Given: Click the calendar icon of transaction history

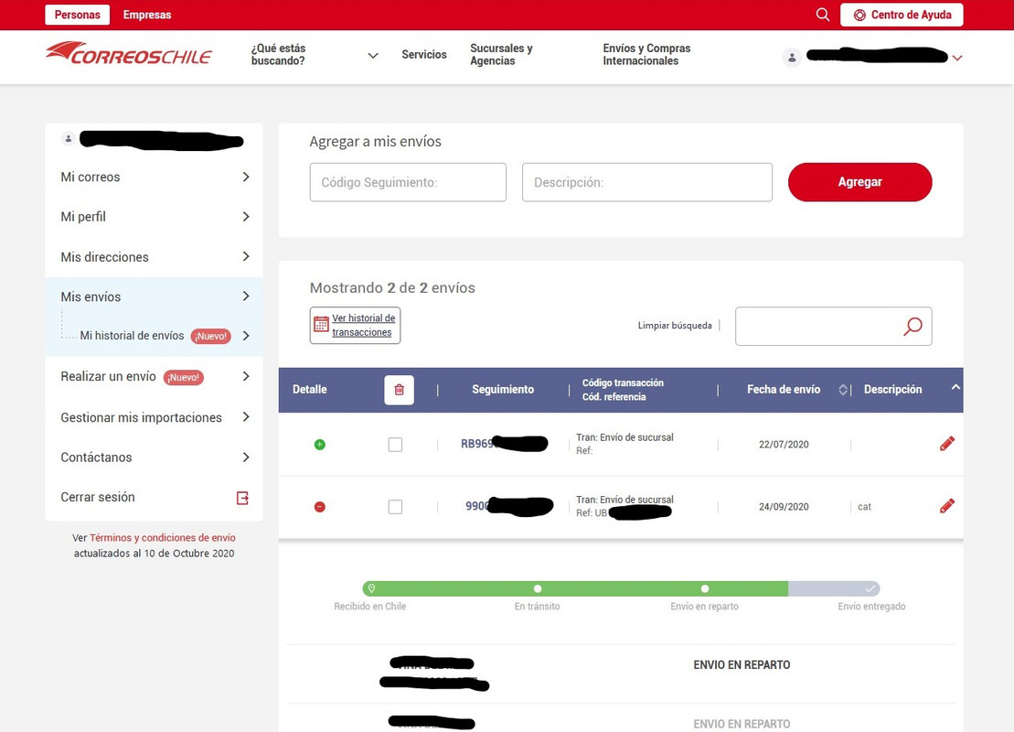Looking at the screenshot, I should click(321, 324).
